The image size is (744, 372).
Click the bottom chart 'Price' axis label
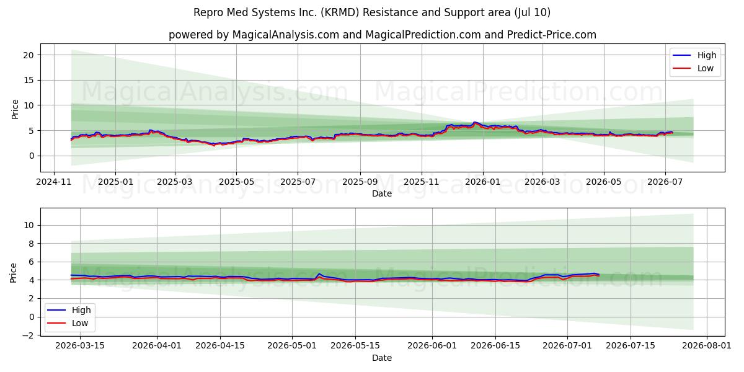15,272
